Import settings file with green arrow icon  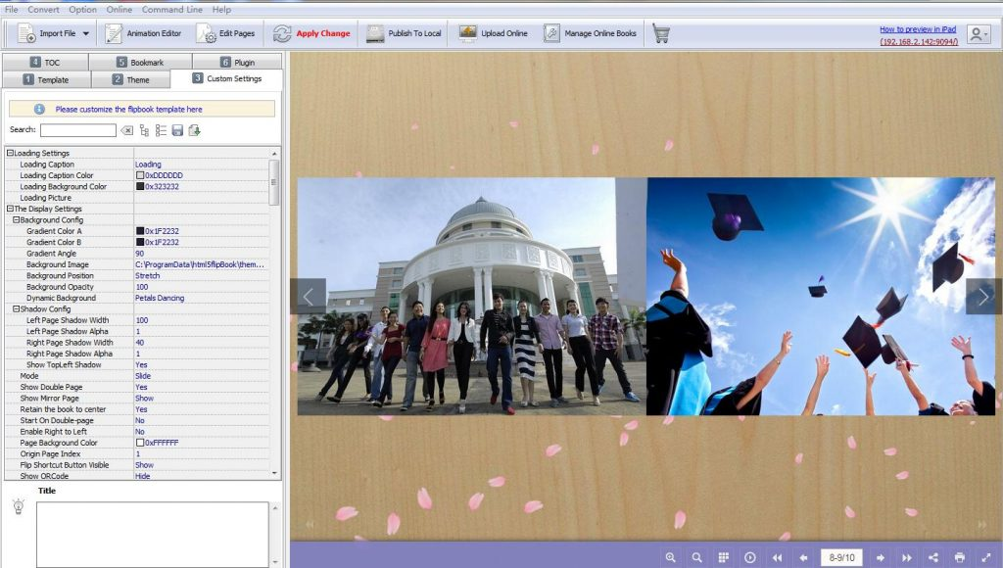195,130
